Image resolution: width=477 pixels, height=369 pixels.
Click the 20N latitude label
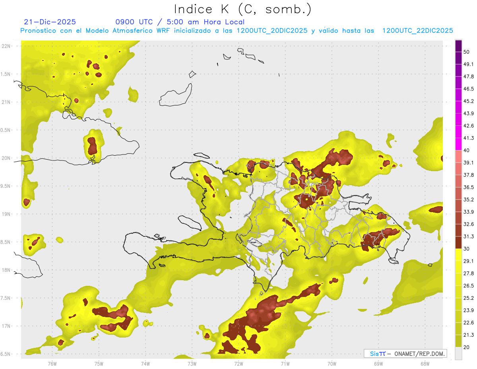[x=6, y=158]
